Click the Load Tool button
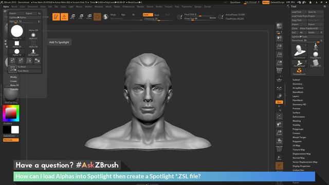Viewport: 329px width, 185px height. [x=299, y=12]
